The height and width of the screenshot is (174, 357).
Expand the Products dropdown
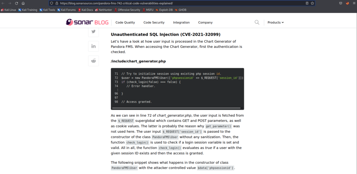coord(276,23)
